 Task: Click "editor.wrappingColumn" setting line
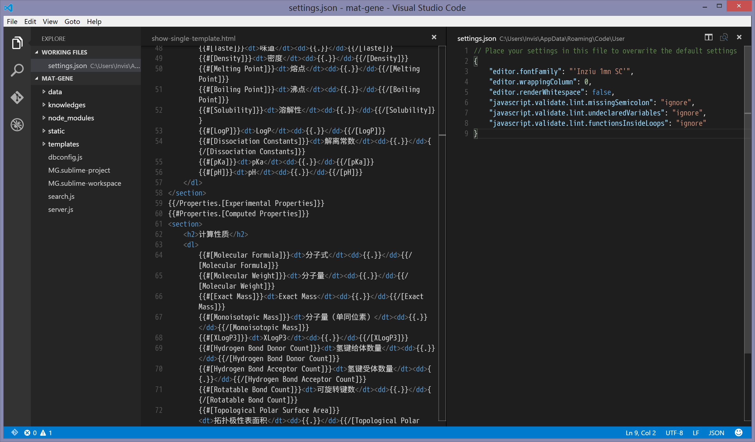[540, 82]
